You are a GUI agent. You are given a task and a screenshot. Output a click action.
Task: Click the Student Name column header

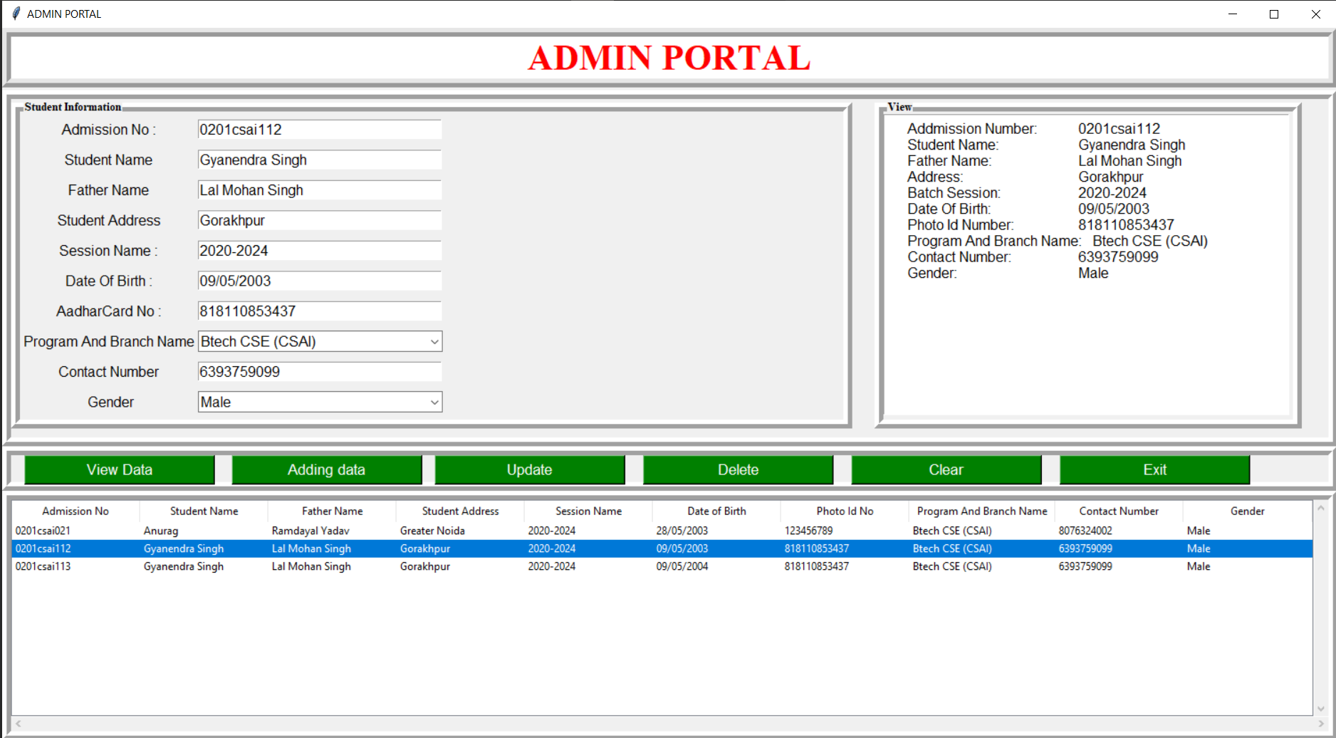204,511
